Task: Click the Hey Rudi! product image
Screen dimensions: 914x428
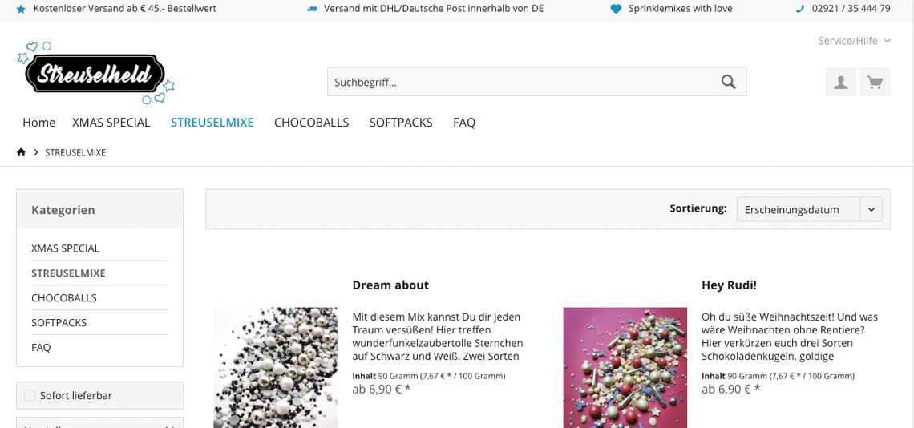Action: (x=625, y=367)
